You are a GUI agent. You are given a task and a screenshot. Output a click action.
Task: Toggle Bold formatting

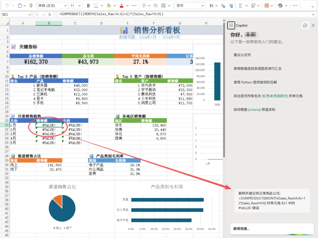click(x=88, y=6)
